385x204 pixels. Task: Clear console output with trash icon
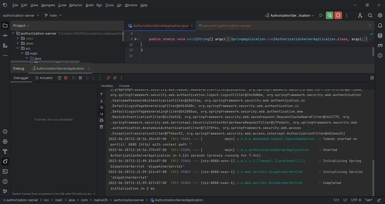click(101, 127)
